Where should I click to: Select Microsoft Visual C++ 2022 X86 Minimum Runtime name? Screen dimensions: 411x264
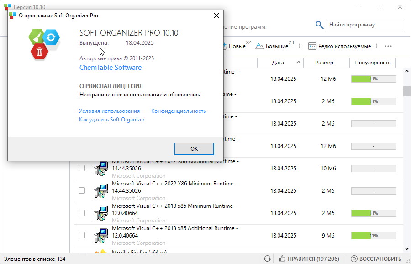[x=174, y=187]
